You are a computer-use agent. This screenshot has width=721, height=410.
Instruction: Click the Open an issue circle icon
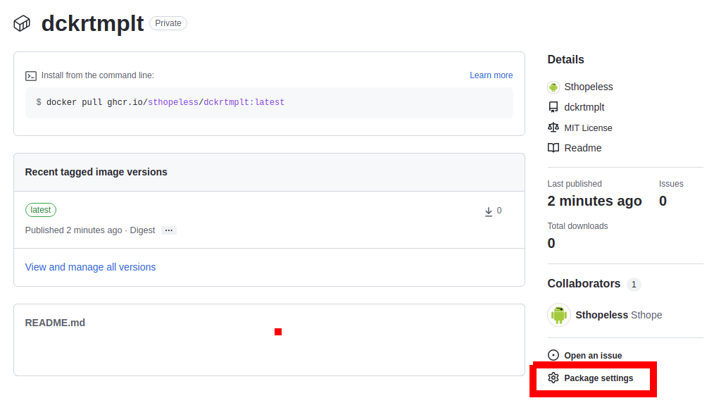[553, 356]
